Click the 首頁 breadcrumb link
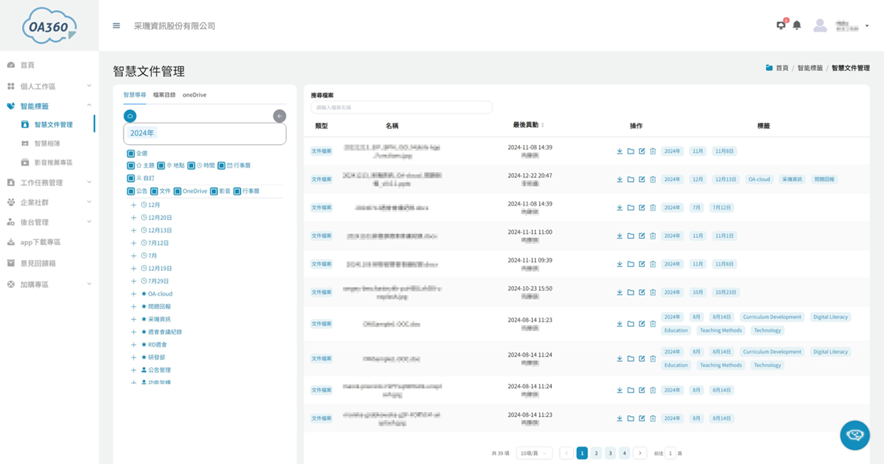This screenshot has height=464, width=884. click(782, 68)
